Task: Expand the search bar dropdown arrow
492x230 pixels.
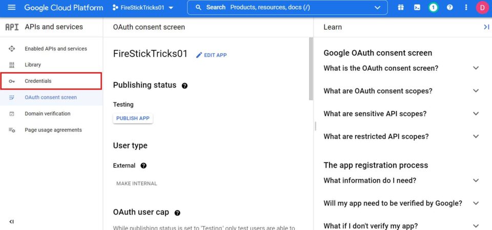Action: (x=378, y=8)
